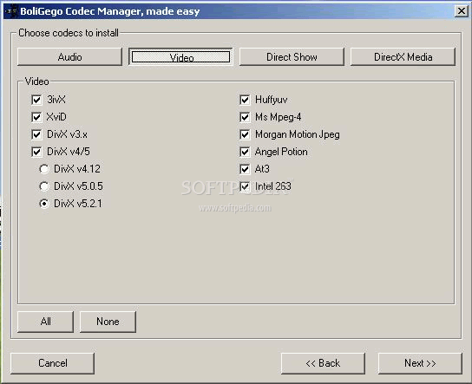Cancel the codec installation wizard
The width and height of the screenshot is (472, 384).
[x=52, y=363]
